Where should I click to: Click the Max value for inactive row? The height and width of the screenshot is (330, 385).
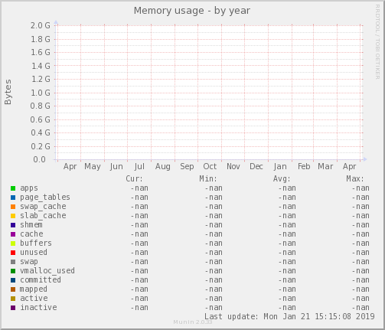tap(361, 308)
